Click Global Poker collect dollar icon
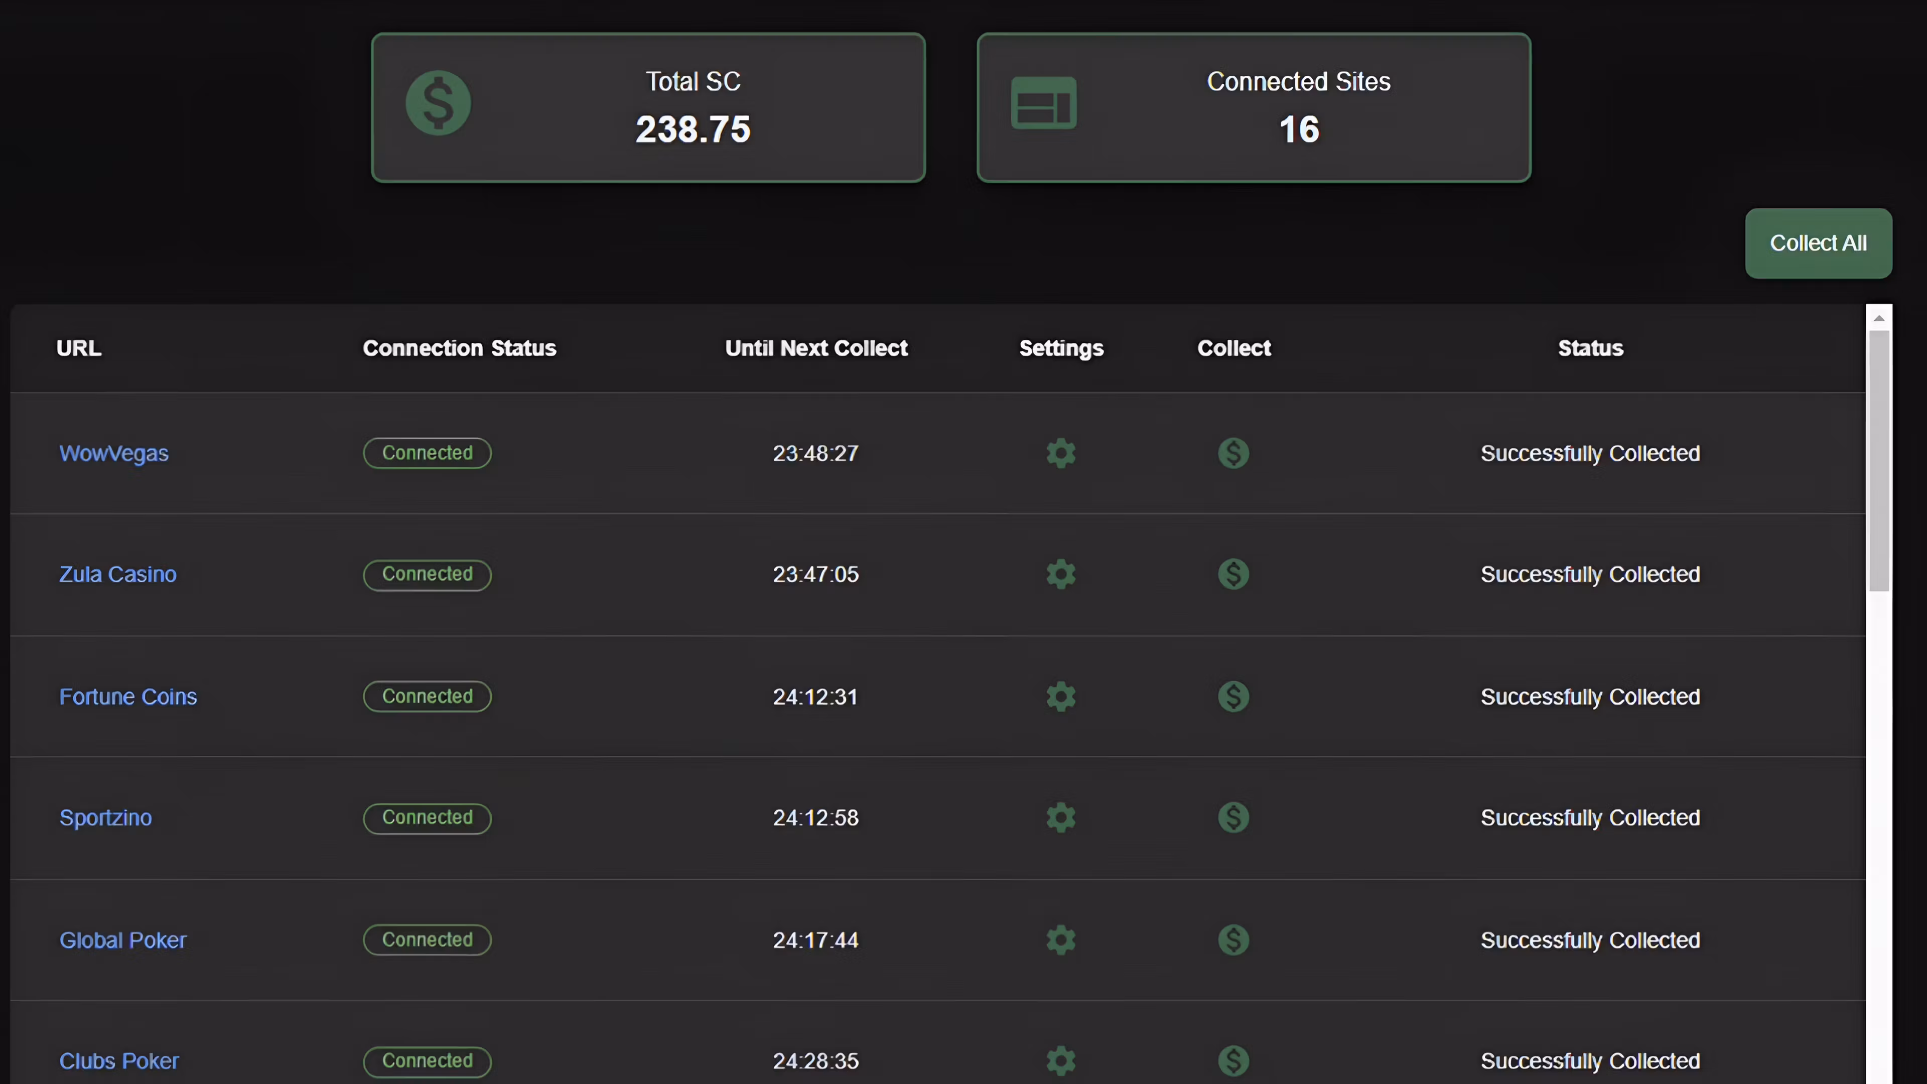The width and height of the screenshot is (1927, 1084). [1233, 939]
